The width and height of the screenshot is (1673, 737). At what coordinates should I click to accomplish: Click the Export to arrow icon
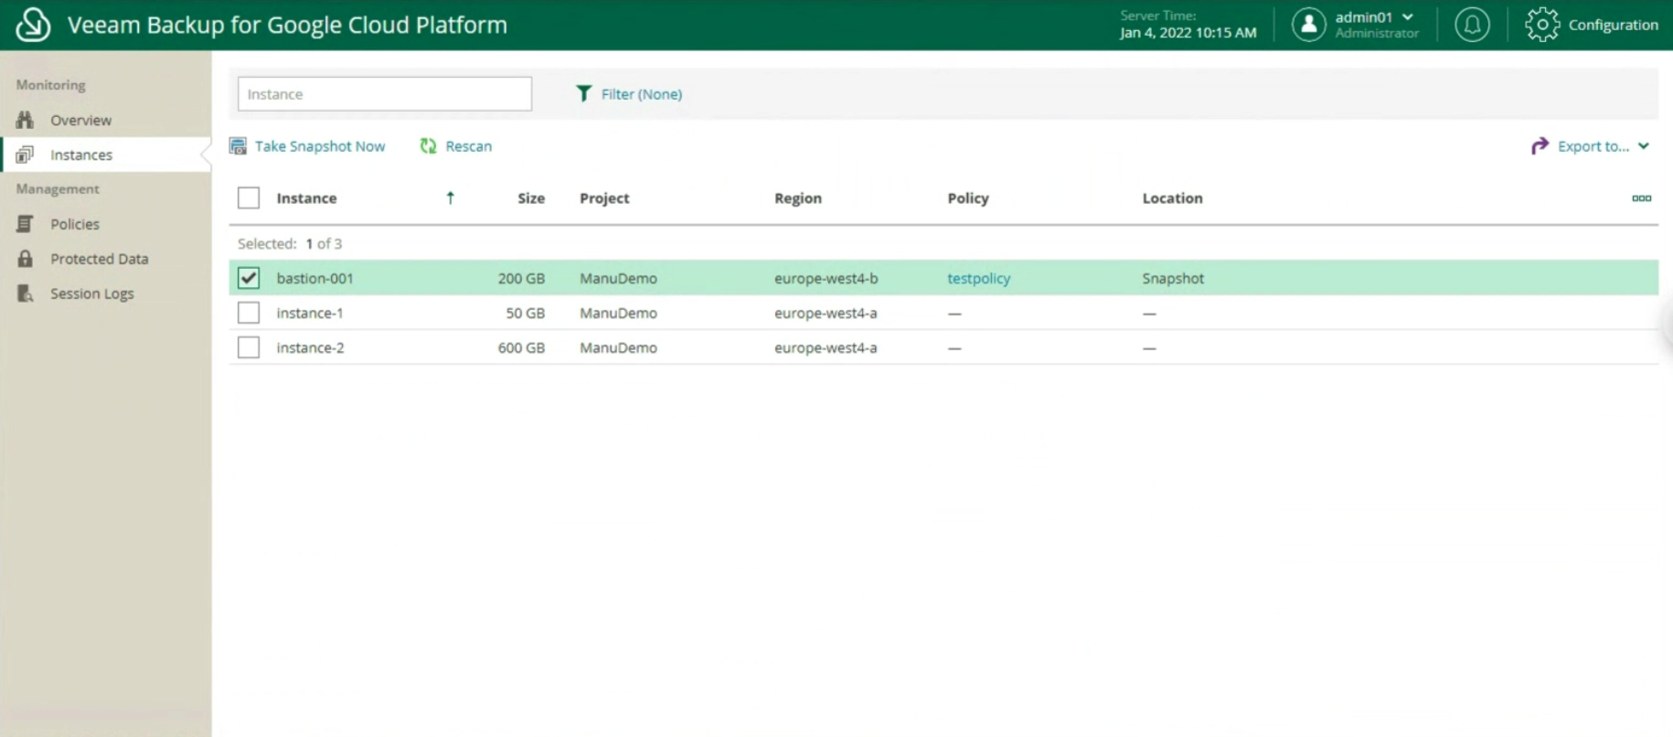[x=1540, y=146]
